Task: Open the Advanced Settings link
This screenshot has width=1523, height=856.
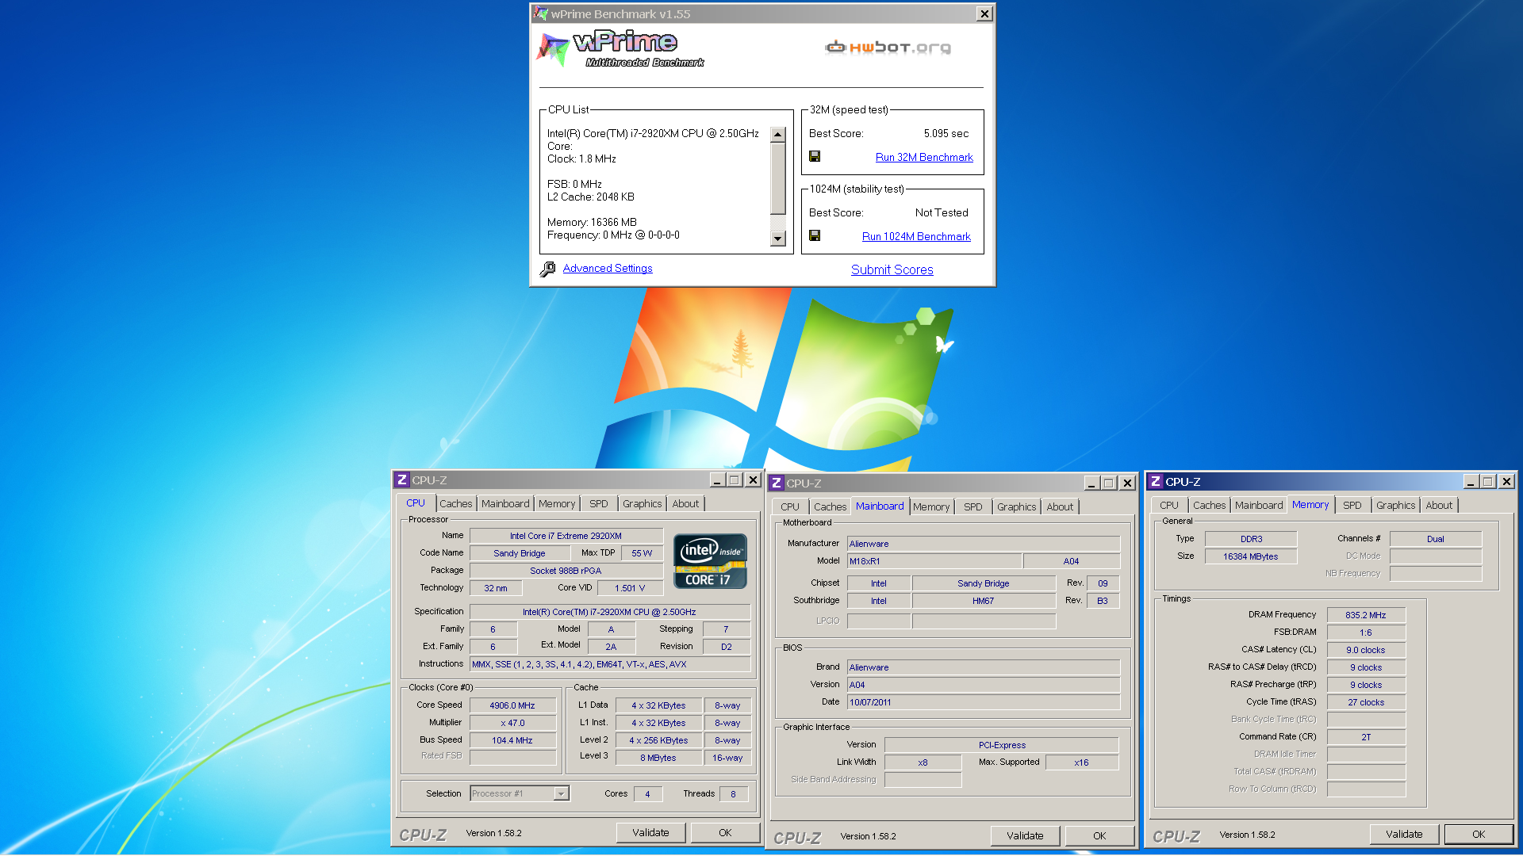Action: 608,269
